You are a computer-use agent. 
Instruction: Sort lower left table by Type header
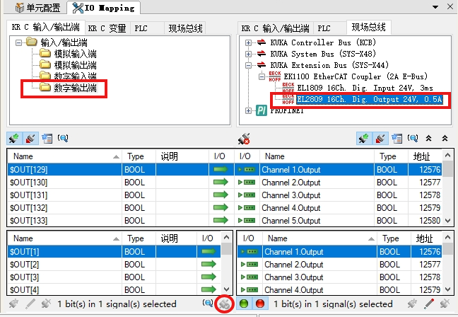click(139, 238)
